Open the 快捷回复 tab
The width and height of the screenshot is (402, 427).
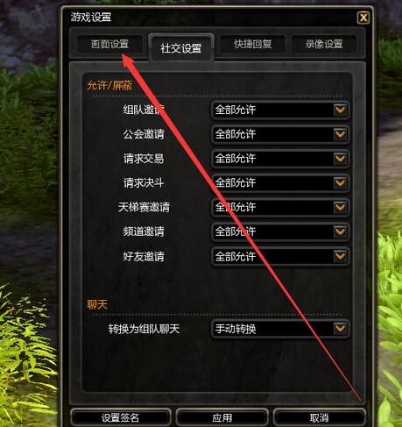253,44
